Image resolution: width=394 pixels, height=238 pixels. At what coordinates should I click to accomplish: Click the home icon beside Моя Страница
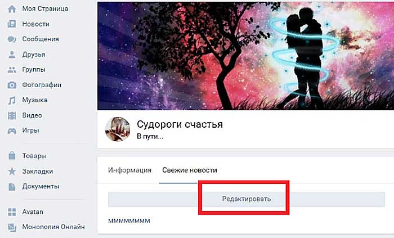[12, 9]
